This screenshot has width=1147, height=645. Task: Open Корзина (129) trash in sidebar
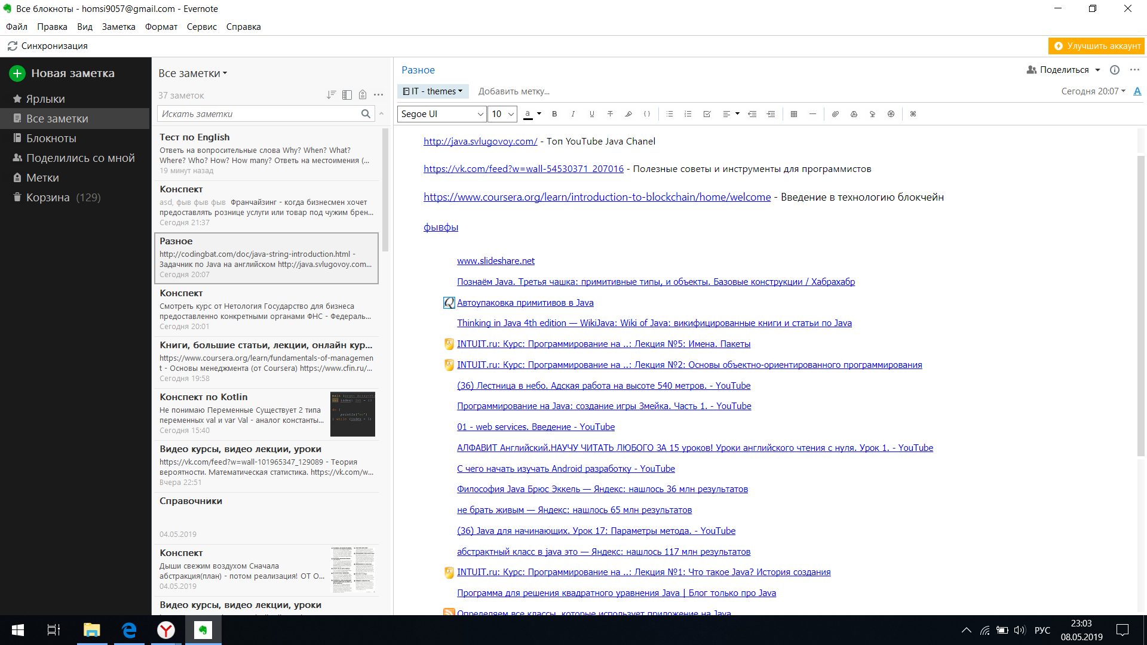pos(75,198)
